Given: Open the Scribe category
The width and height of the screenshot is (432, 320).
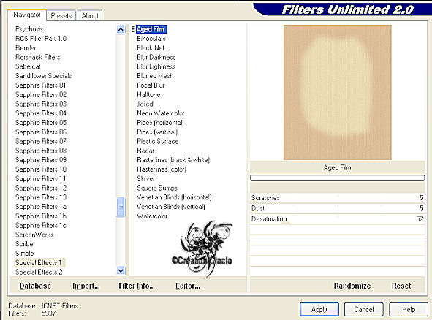Looking at the screenshot, I should tap(24, 244).
